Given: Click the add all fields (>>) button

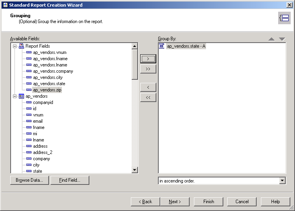Looking at the screenshot, I should pyautogui.click(x=148, y=69).
